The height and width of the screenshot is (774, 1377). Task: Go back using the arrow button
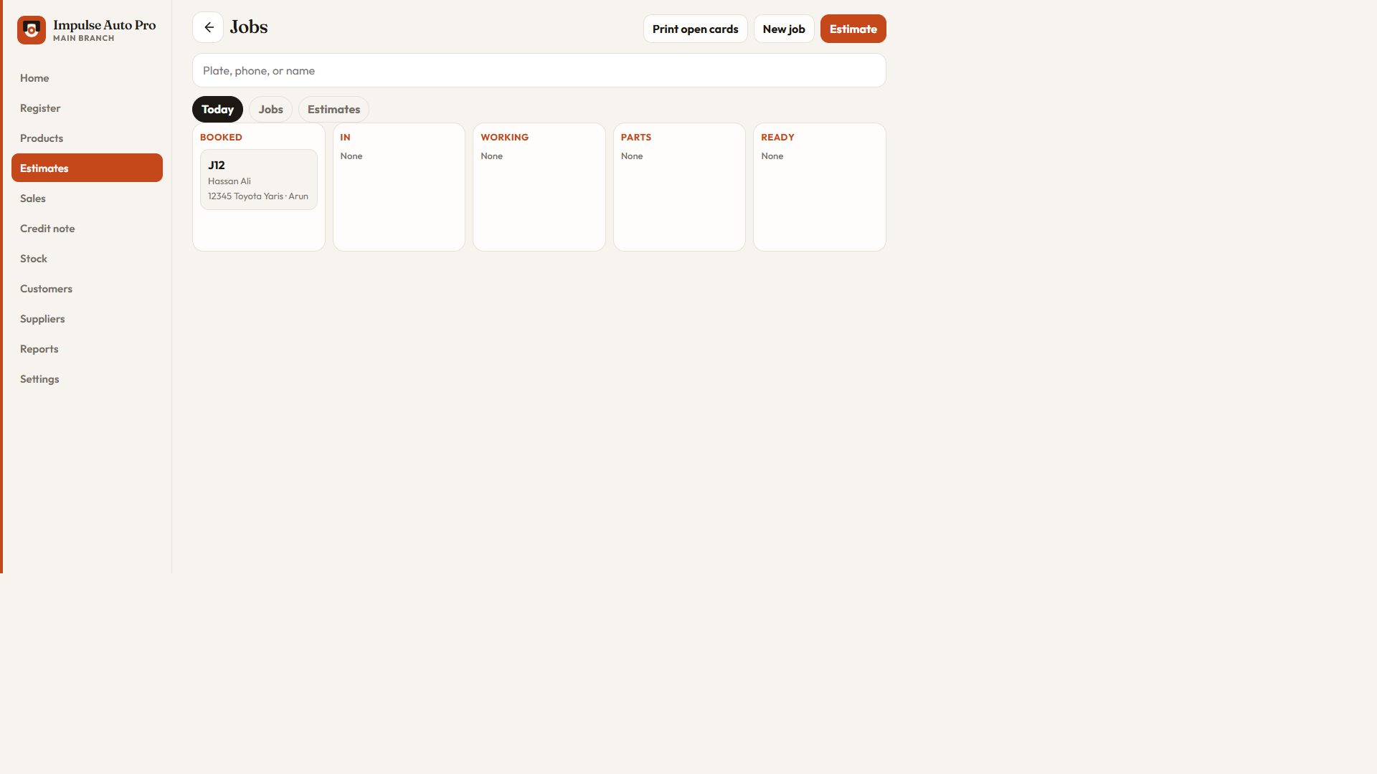pyautogui.click(x=208, y=27)
